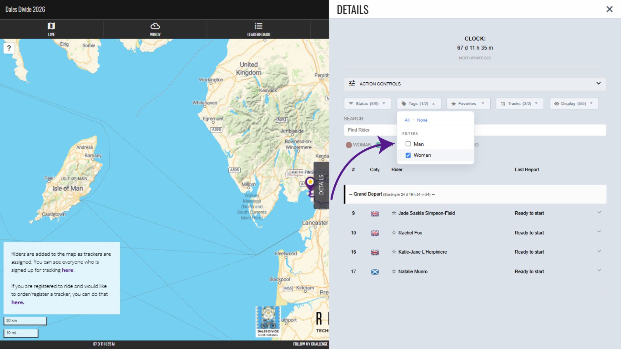Open the Display (5/5) dropdown

573,104
